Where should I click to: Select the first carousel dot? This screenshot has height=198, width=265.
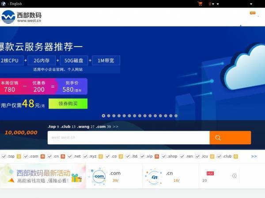[x=104, y=116]
